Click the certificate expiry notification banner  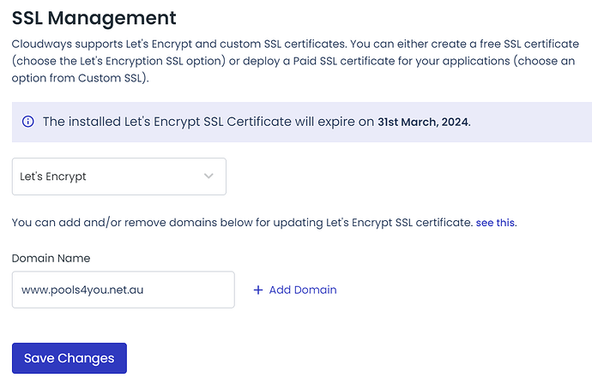tap(300, 122)
